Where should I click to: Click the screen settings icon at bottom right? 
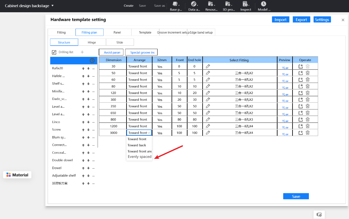pos(319,215)
